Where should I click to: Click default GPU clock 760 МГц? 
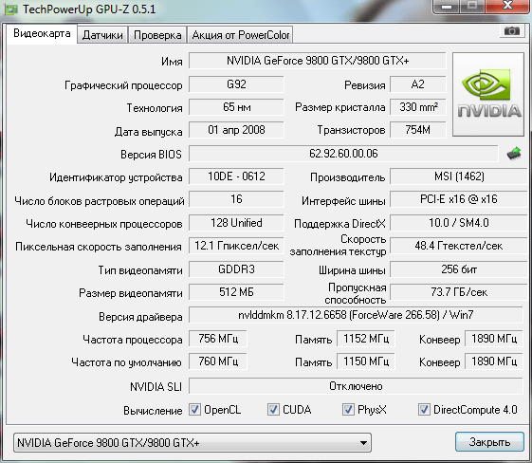[218, 361]
